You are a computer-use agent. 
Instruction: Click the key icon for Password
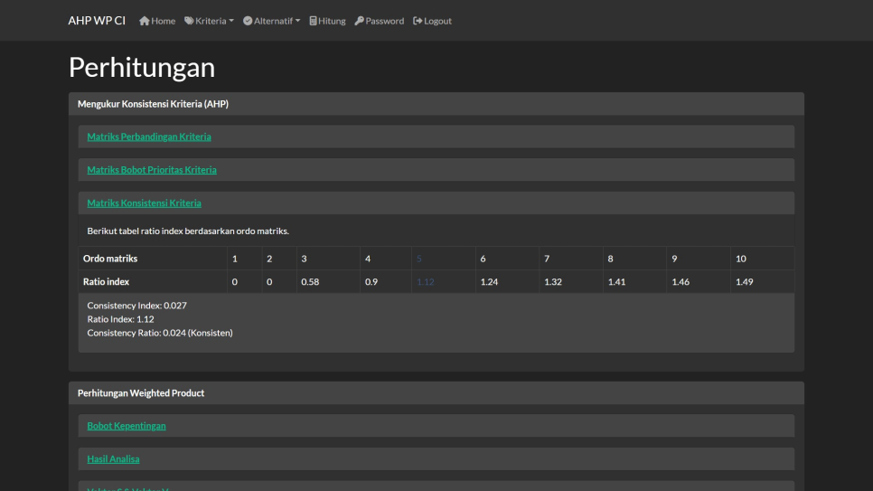pos(360,21)
